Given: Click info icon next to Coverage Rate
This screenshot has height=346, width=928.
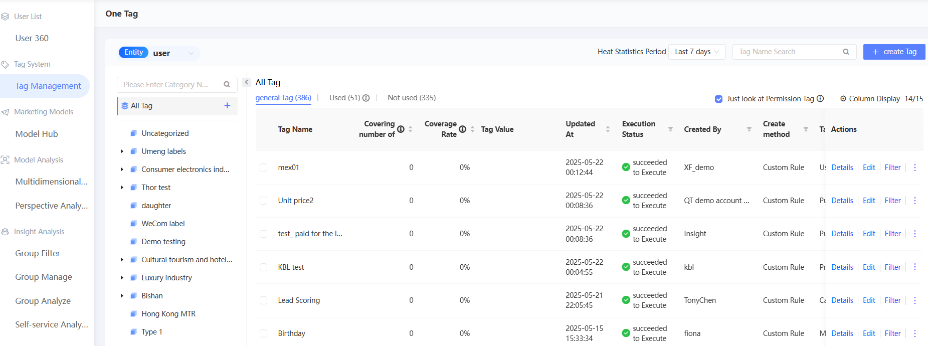Looking at the screenshot, I should [x=462, y=129].
